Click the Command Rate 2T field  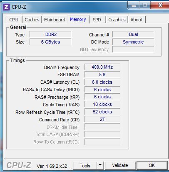102,120
